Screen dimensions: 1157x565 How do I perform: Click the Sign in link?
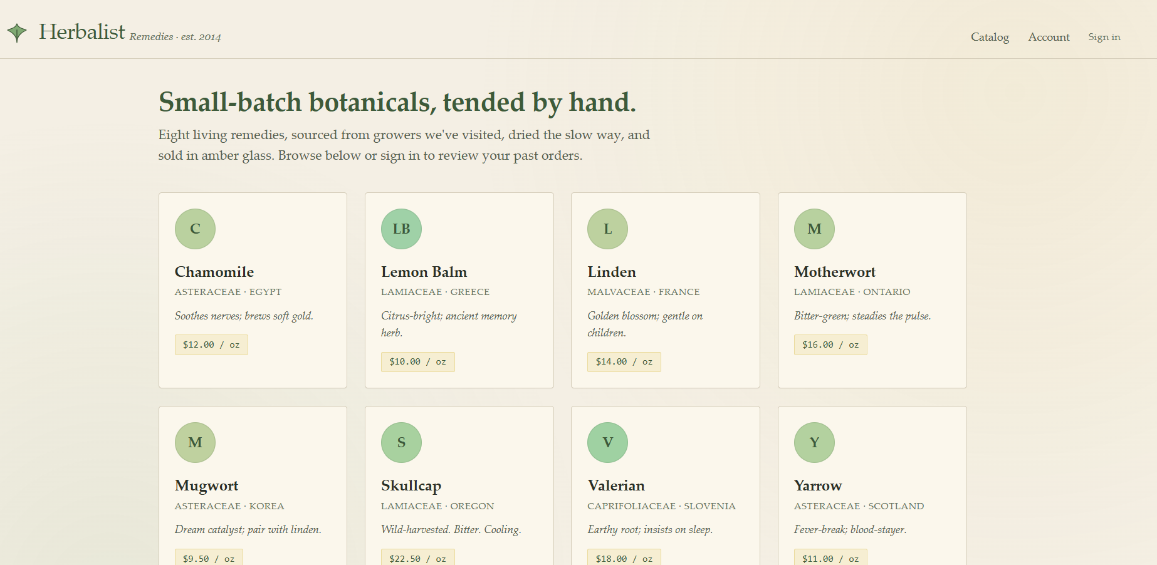(1104, 37)
